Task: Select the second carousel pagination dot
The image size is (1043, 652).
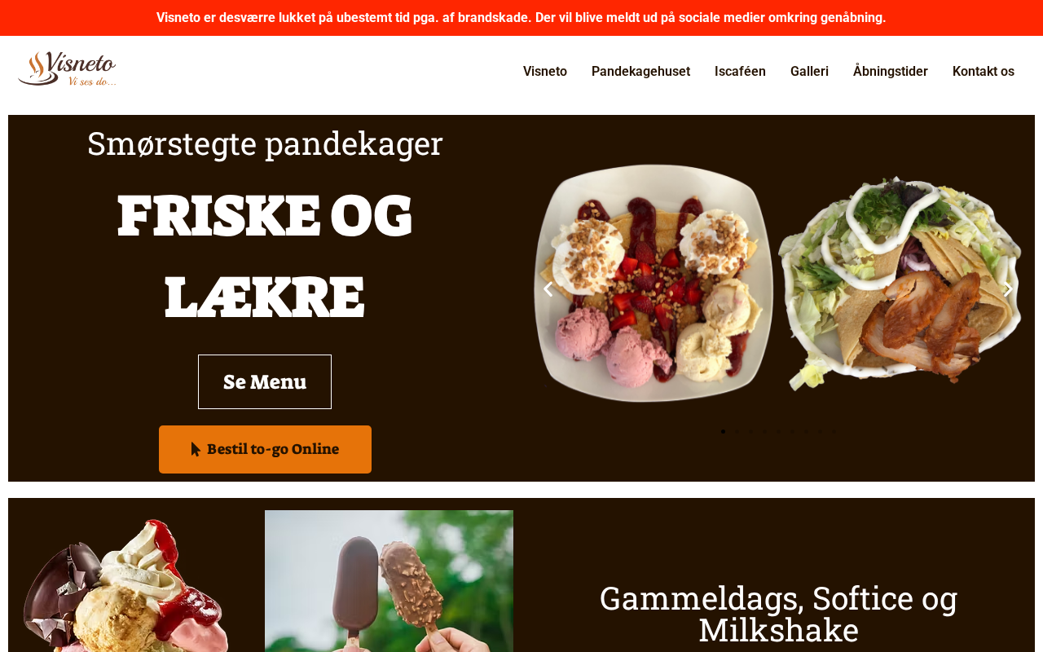Action: 737,431
